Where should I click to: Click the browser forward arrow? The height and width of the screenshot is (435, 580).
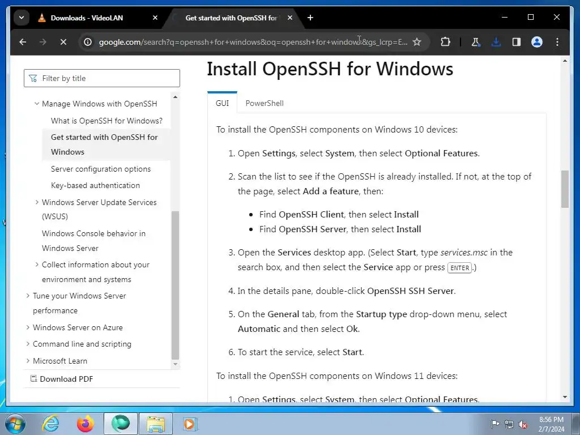43,42
